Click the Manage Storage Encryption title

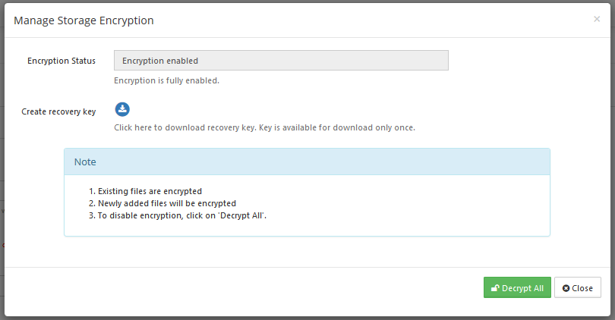point(84,20)
